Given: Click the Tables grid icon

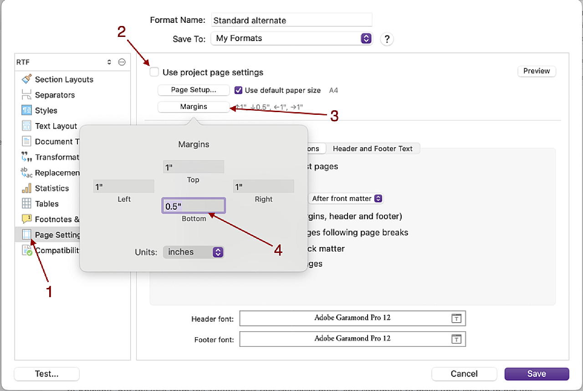Looking at the screenshot, I should [x=27, y=204].
